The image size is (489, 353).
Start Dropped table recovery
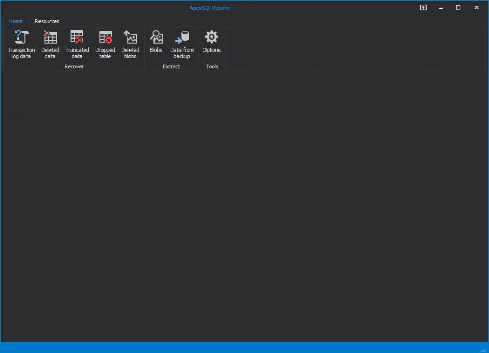(105, 44)
